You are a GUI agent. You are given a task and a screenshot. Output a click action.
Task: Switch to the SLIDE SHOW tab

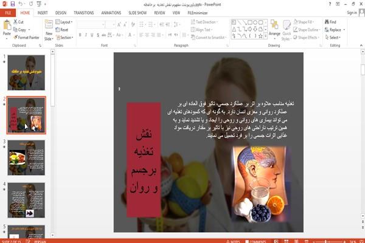(x=137, y=13)
